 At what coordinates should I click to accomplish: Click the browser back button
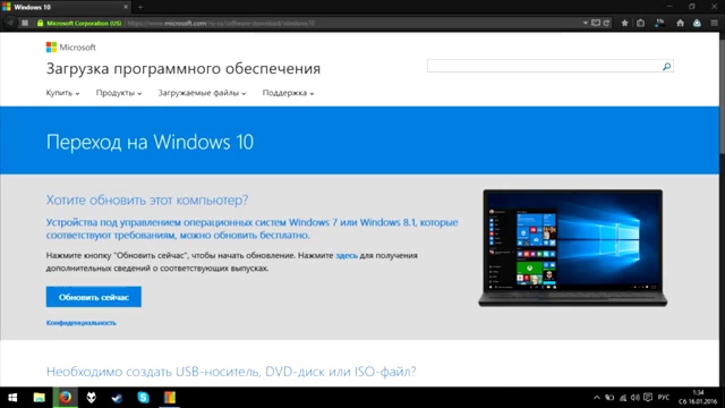click(11, 23)
